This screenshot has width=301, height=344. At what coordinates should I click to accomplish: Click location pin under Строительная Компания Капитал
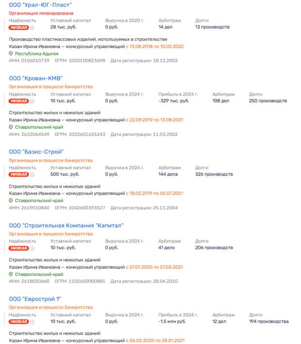[11, 274]
